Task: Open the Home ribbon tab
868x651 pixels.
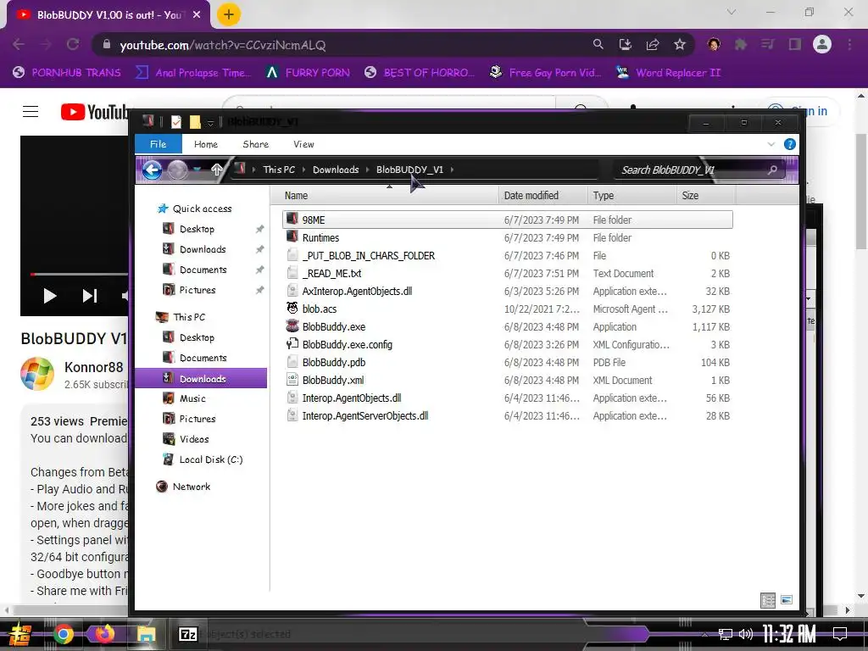Action: pos(206,144)
